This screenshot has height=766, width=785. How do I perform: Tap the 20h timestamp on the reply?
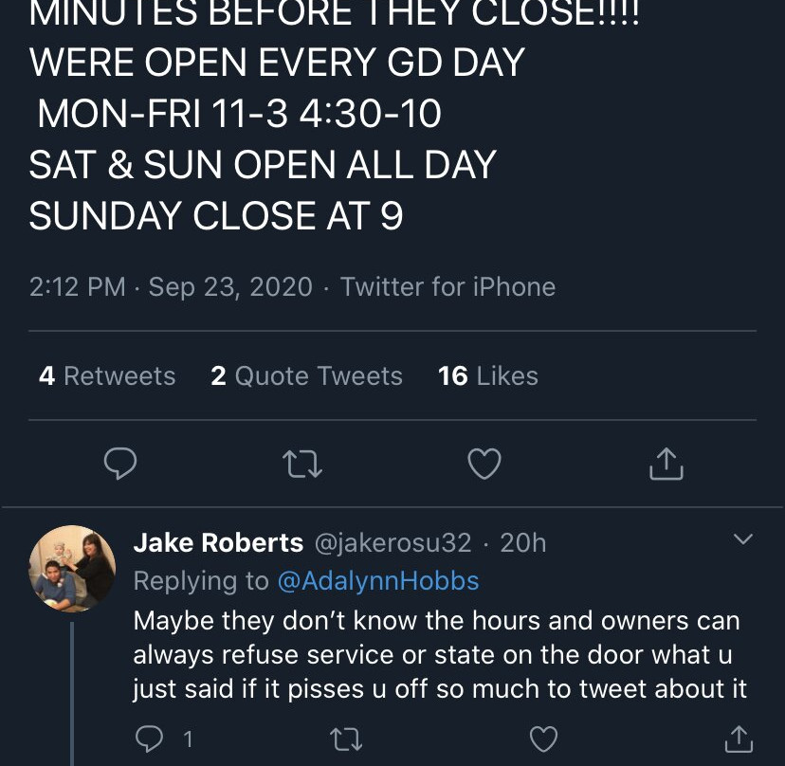pos(523,542)
